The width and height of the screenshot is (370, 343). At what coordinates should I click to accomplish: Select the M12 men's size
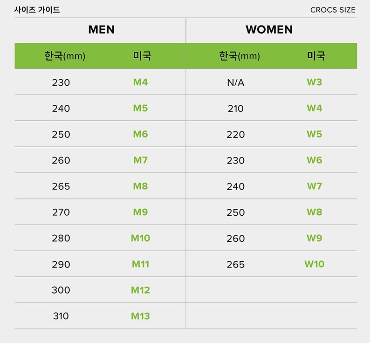[140, 290]
